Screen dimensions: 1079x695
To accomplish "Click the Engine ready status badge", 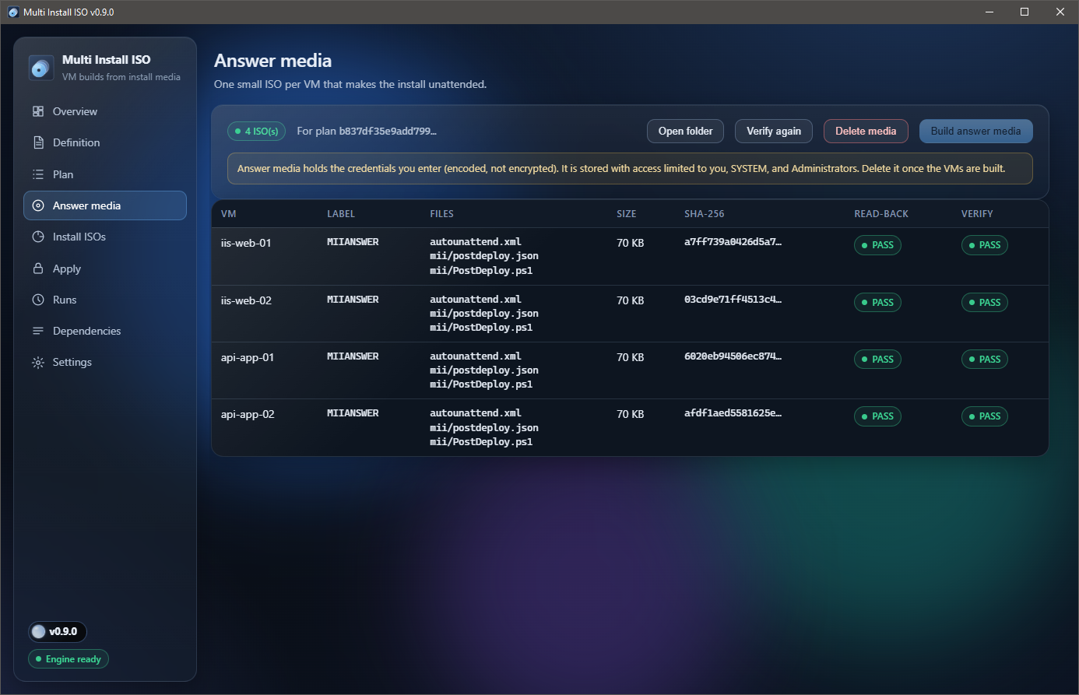I will click(x=69, y=659).
